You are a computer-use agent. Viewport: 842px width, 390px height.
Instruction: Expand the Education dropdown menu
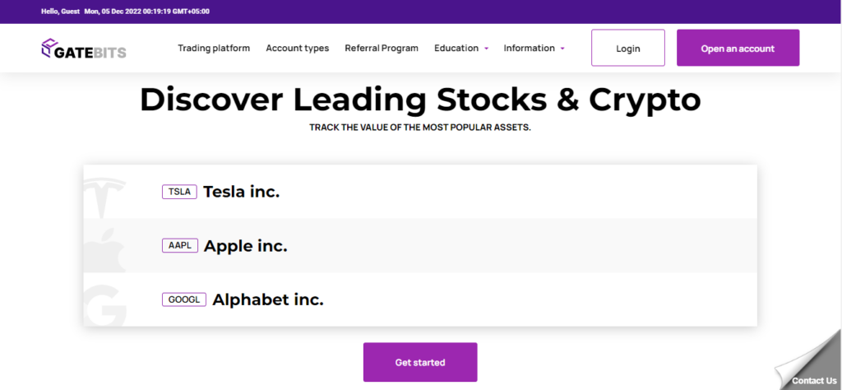pyautogui.click(x=461, y=49)
